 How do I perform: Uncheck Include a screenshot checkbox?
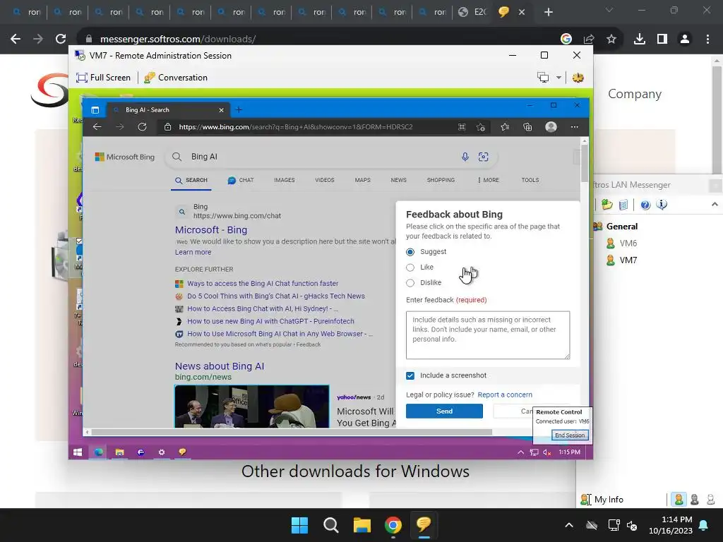(x=410, y=375)
